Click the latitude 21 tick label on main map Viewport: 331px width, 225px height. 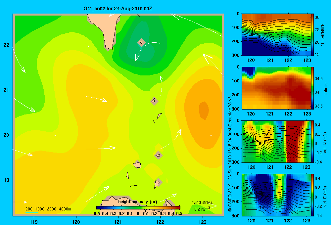7,90
